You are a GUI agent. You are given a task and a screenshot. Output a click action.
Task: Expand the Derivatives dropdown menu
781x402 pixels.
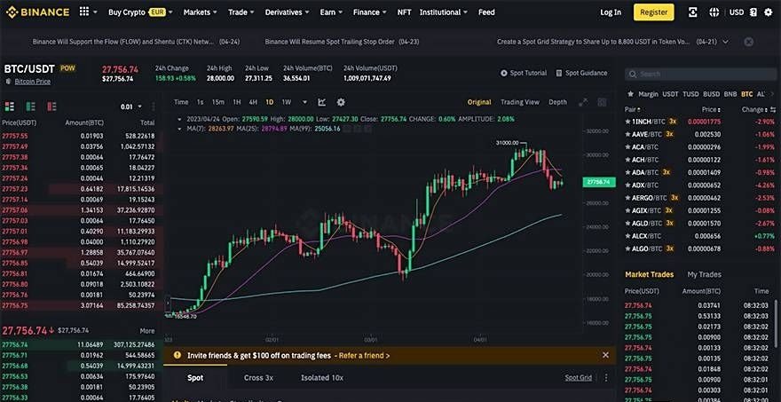click(x=287, y=12)
